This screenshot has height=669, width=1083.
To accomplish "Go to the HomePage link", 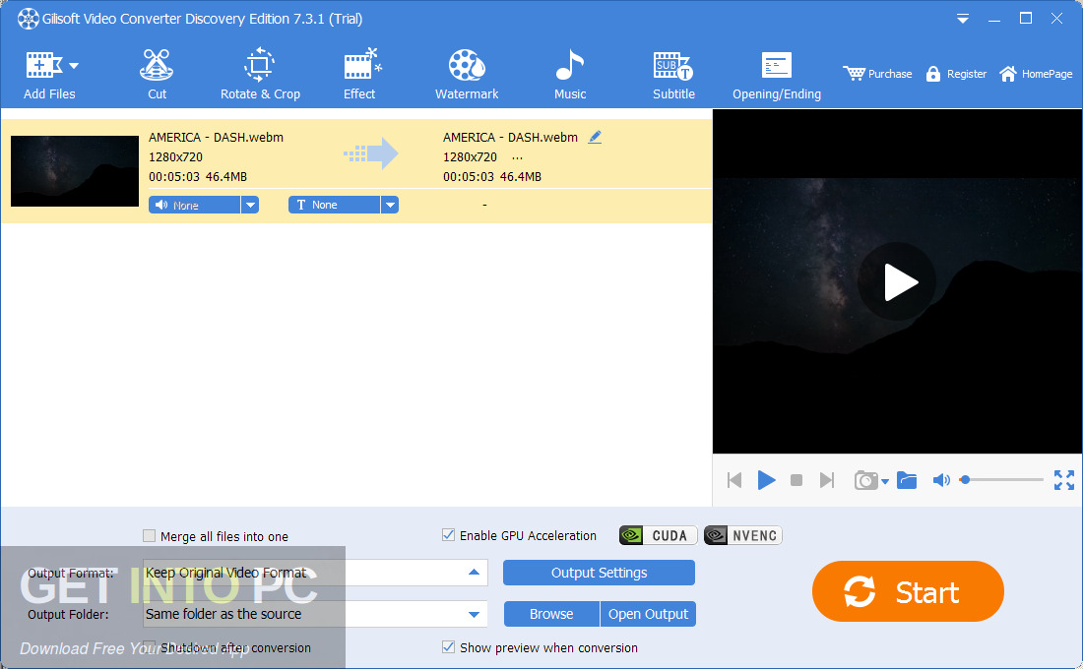I will tap(1036, 74).
